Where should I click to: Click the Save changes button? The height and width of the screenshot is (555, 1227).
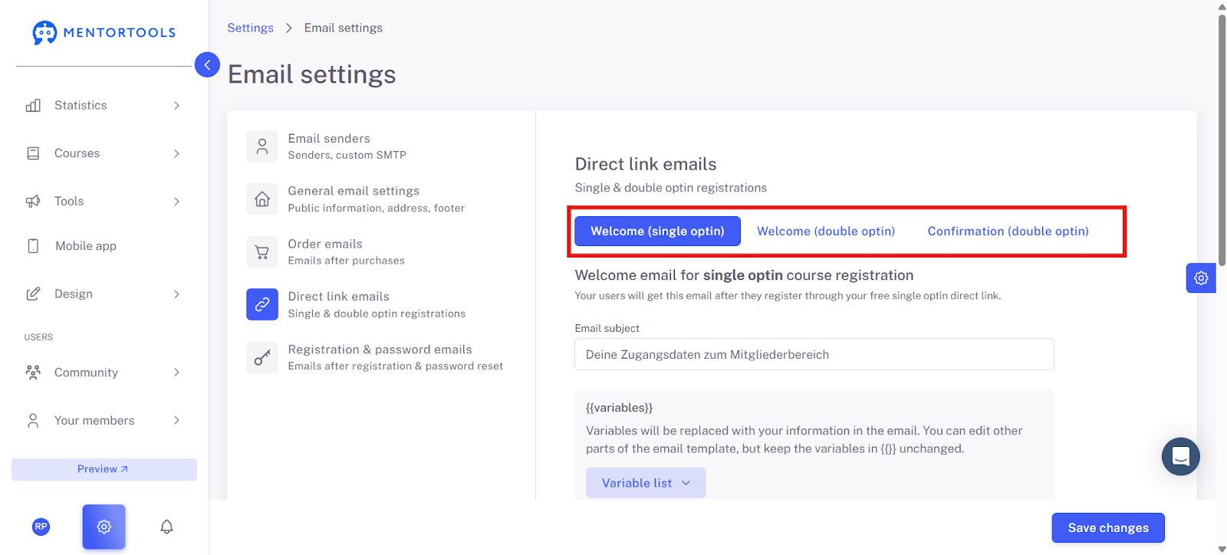[x=1108, y=527]
